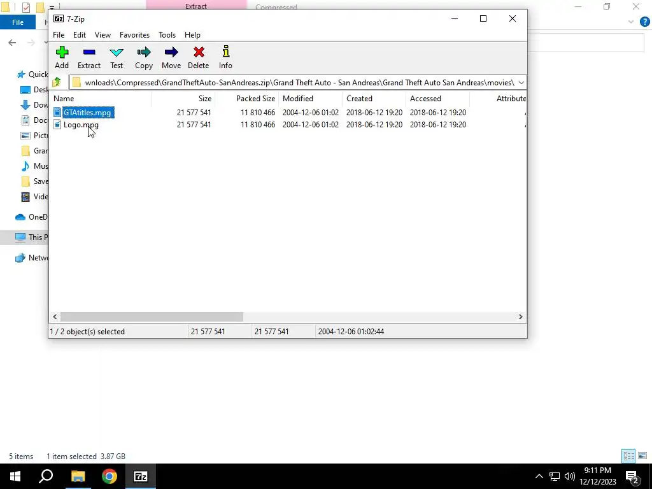Viewport: 652px width, 489px height.
Task: Select the GTAtitles.mpg file icon
Action: [57, 113]
